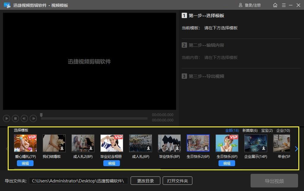Click the user account icon near 登录/注册
The height and width of the screenshot is (191, 304).
(240, 5)
